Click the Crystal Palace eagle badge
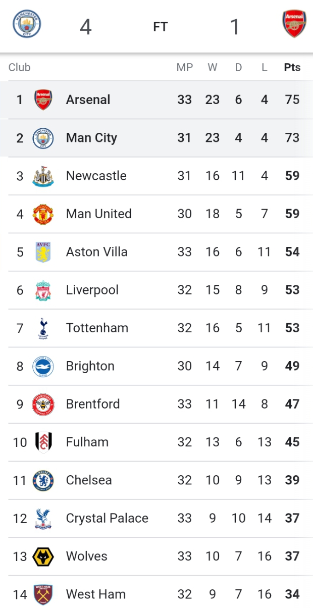 [x=43, y=518]
